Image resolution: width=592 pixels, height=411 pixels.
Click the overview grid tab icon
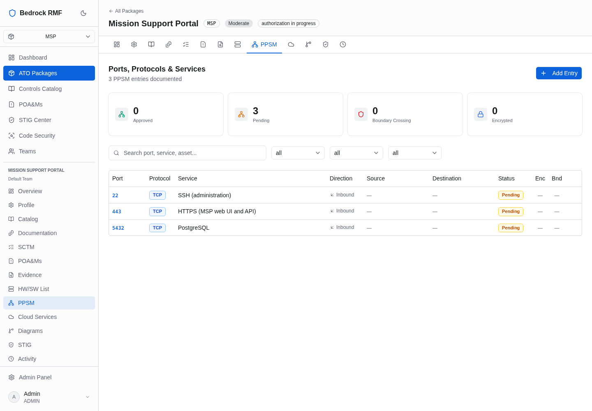point(117,44)
